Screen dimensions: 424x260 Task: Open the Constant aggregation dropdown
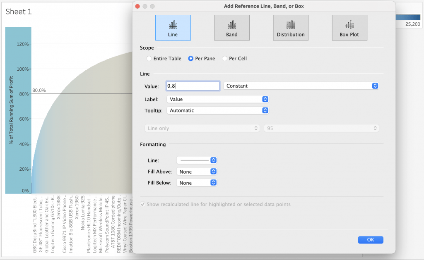pos(301,86)
